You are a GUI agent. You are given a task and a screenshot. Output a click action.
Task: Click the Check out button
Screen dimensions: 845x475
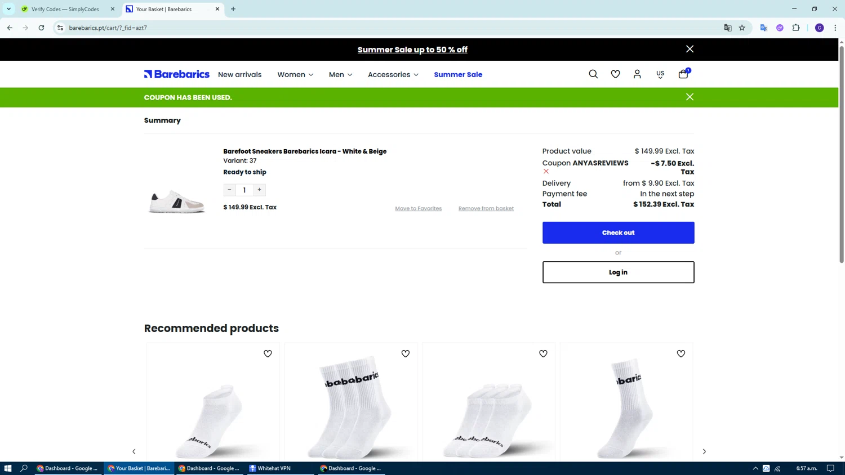click(618, 232)
